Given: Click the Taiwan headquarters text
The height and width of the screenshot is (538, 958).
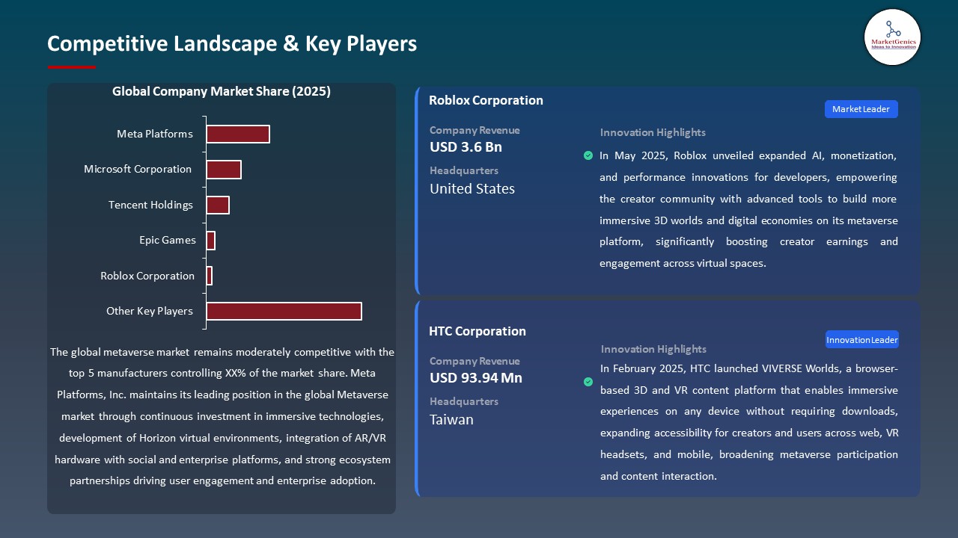Looking at the screenshot, I should (x=451, y=419).
